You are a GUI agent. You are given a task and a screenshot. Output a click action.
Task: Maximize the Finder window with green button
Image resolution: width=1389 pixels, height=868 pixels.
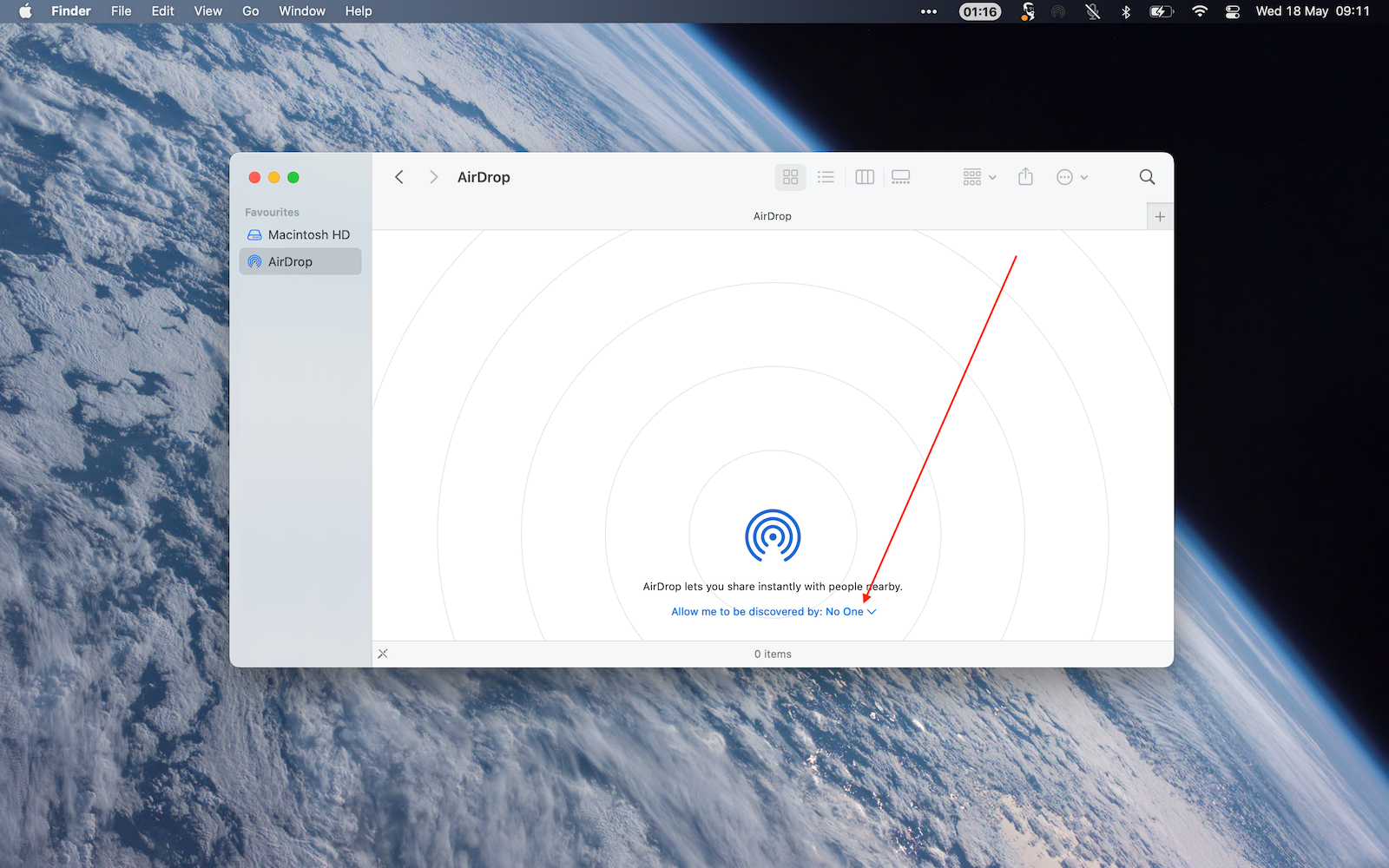(293, 177)
